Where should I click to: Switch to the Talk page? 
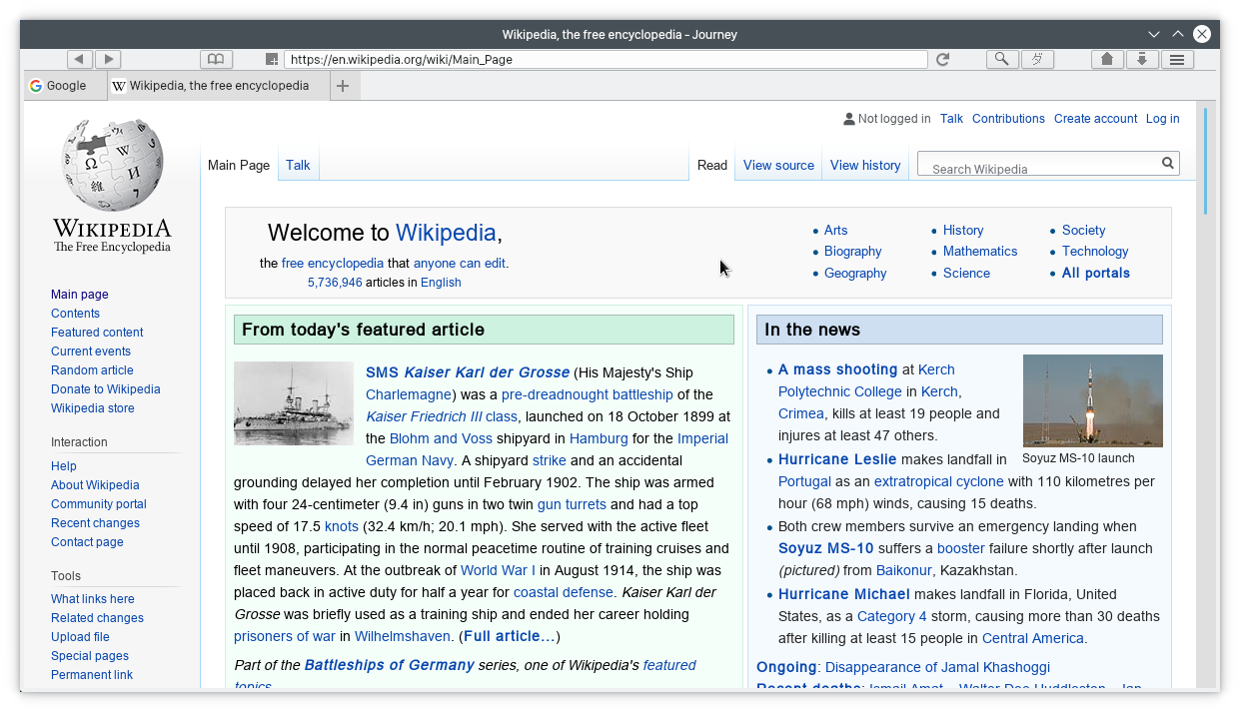tap(298, 165)
